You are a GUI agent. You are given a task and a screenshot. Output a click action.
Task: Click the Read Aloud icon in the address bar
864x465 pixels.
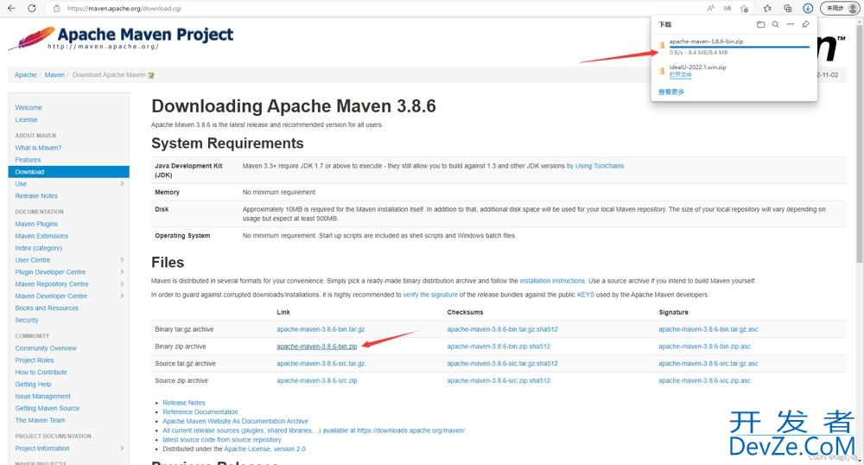click(x=711, y=9)
